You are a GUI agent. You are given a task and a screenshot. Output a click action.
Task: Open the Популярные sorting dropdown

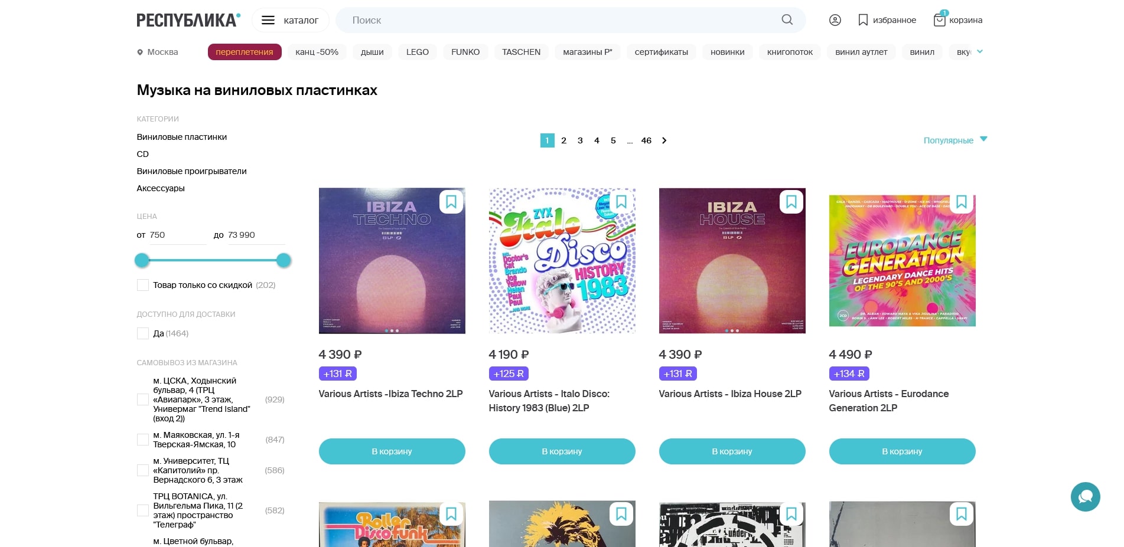(954, 140)
